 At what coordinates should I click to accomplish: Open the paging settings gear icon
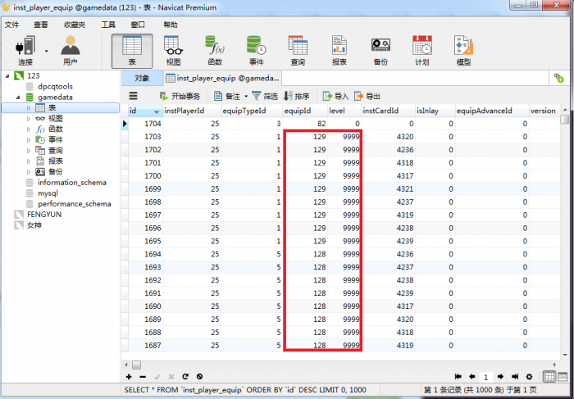tap(529, 377)
